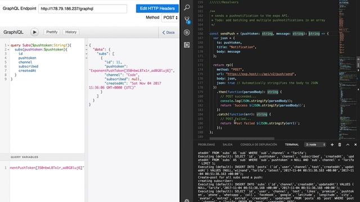The height and width of the screenshot is (202, 360).
Task: Click the 'id' field on query line 3
Action: pos(21,54)
